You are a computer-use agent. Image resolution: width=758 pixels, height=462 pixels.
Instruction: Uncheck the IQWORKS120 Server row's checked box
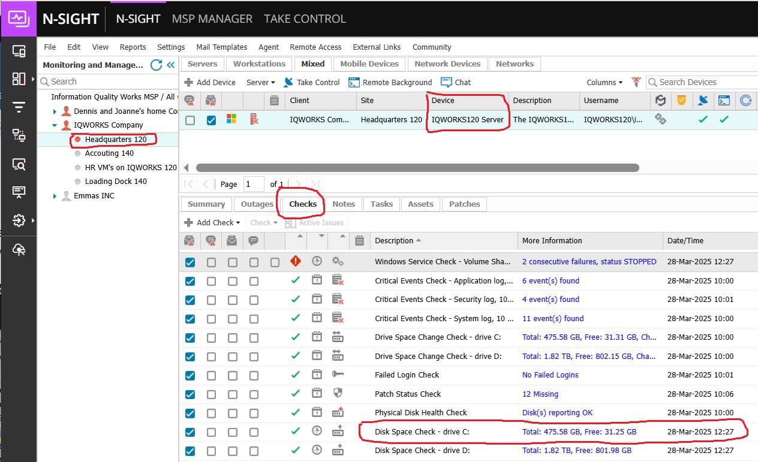pyautogui.click(x=211, y=120)
